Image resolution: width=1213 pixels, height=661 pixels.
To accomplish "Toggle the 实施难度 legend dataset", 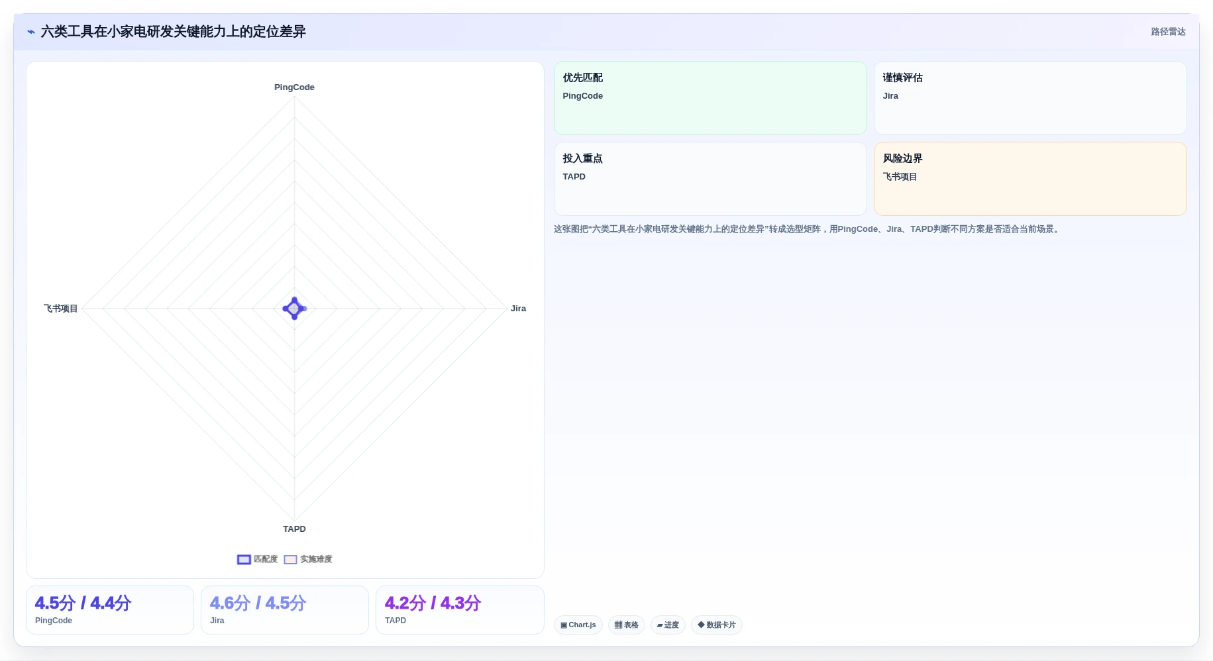I will click(308, 560).
